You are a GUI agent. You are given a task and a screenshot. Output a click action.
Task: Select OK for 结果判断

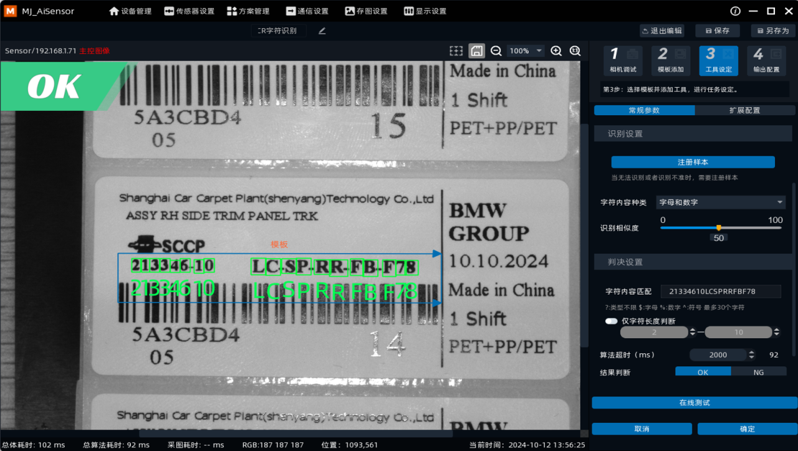(x=703, y=373)
